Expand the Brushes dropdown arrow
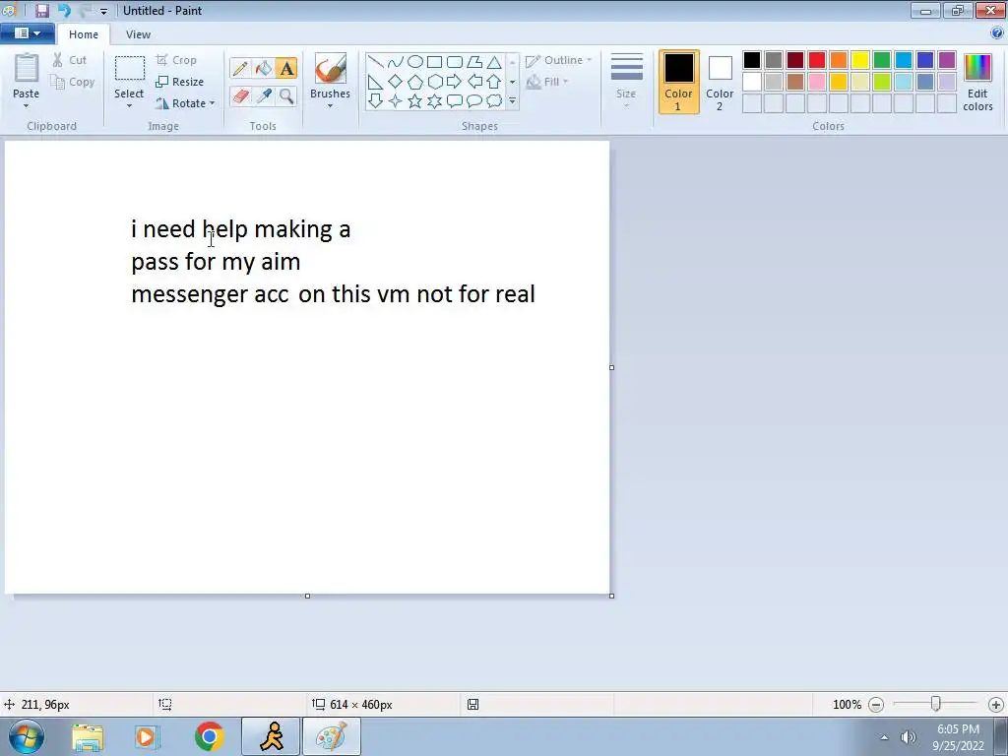Viewport: 1008px width, 756px height. 331,106
